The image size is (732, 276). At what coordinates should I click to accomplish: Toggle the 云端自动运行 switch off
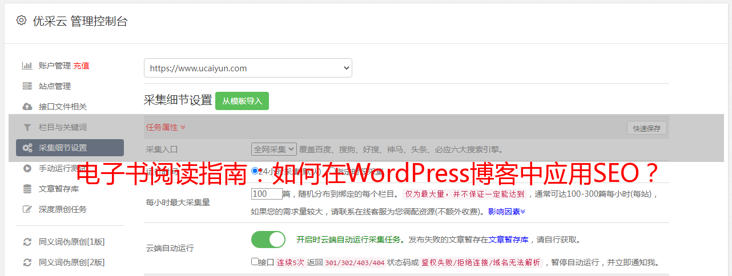(268, 240)
